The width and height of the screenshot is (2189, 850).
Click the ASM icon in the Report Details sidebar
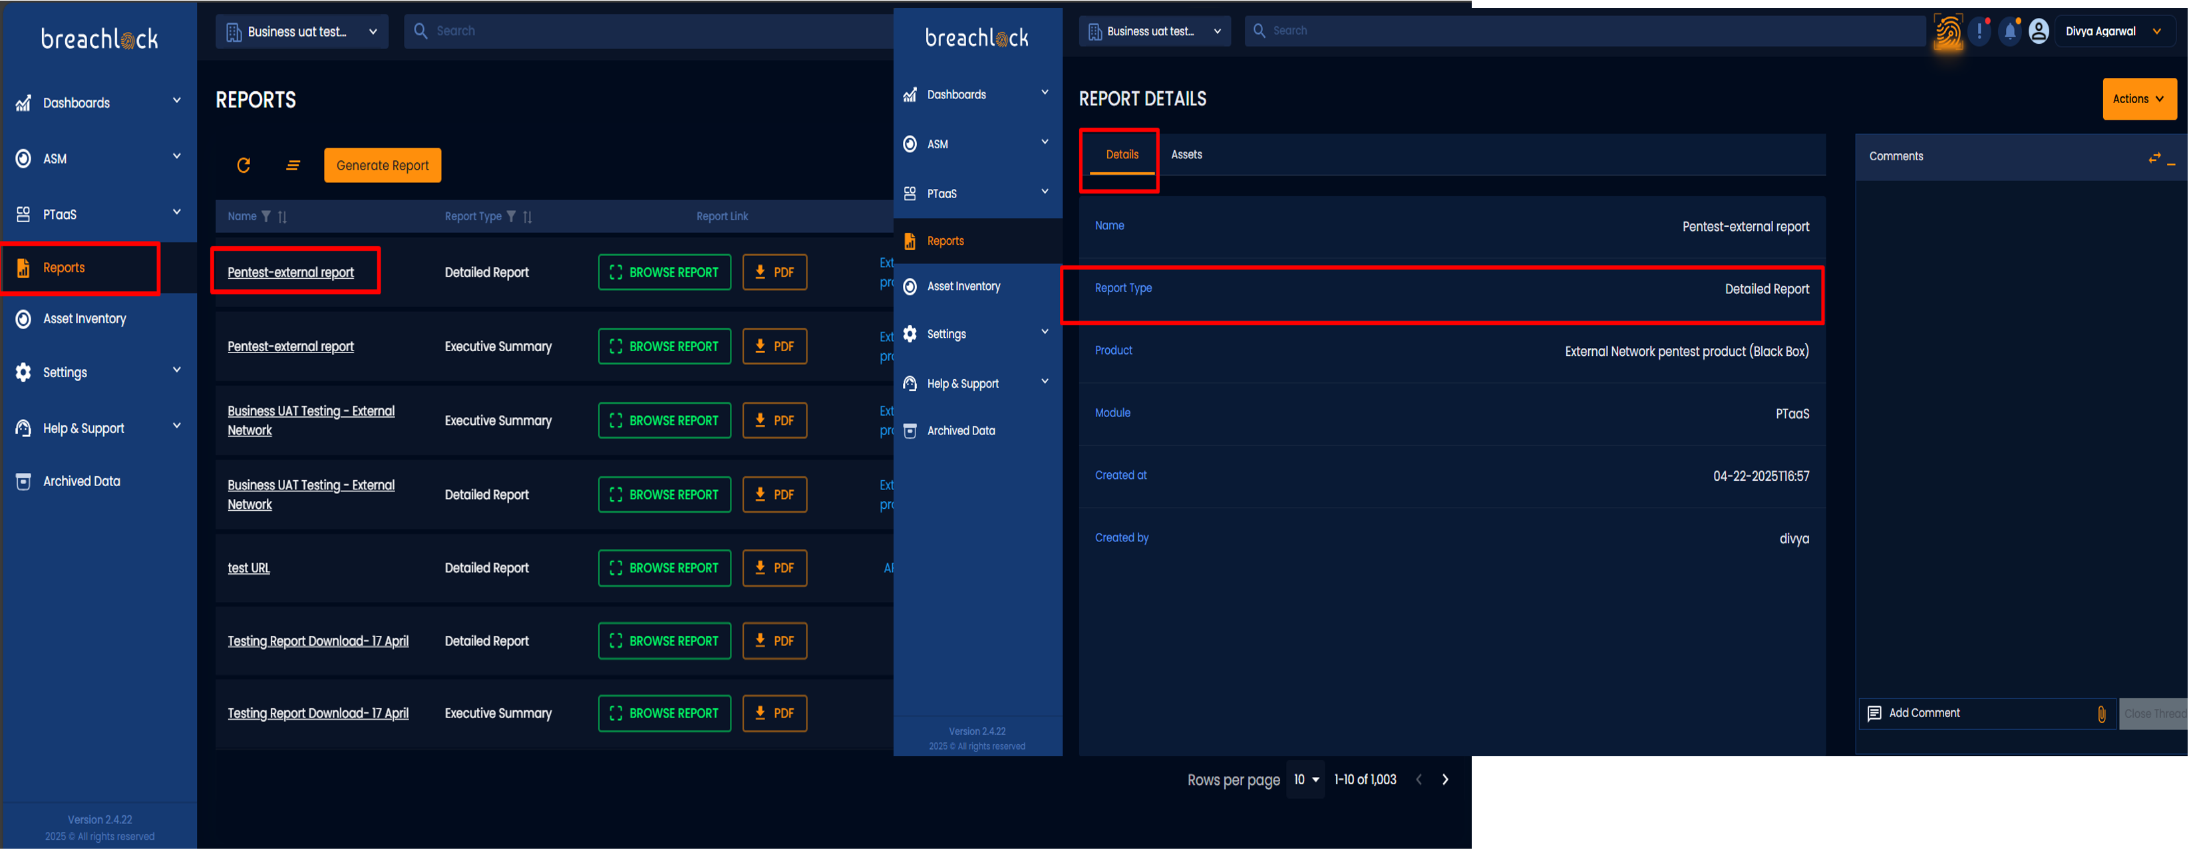(x=910, y=144)
